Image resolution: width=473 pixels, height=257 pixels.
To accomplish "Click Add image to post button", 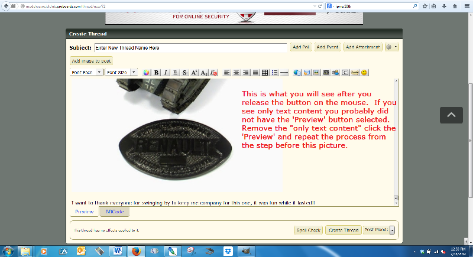I will click(x=91, y=61).
